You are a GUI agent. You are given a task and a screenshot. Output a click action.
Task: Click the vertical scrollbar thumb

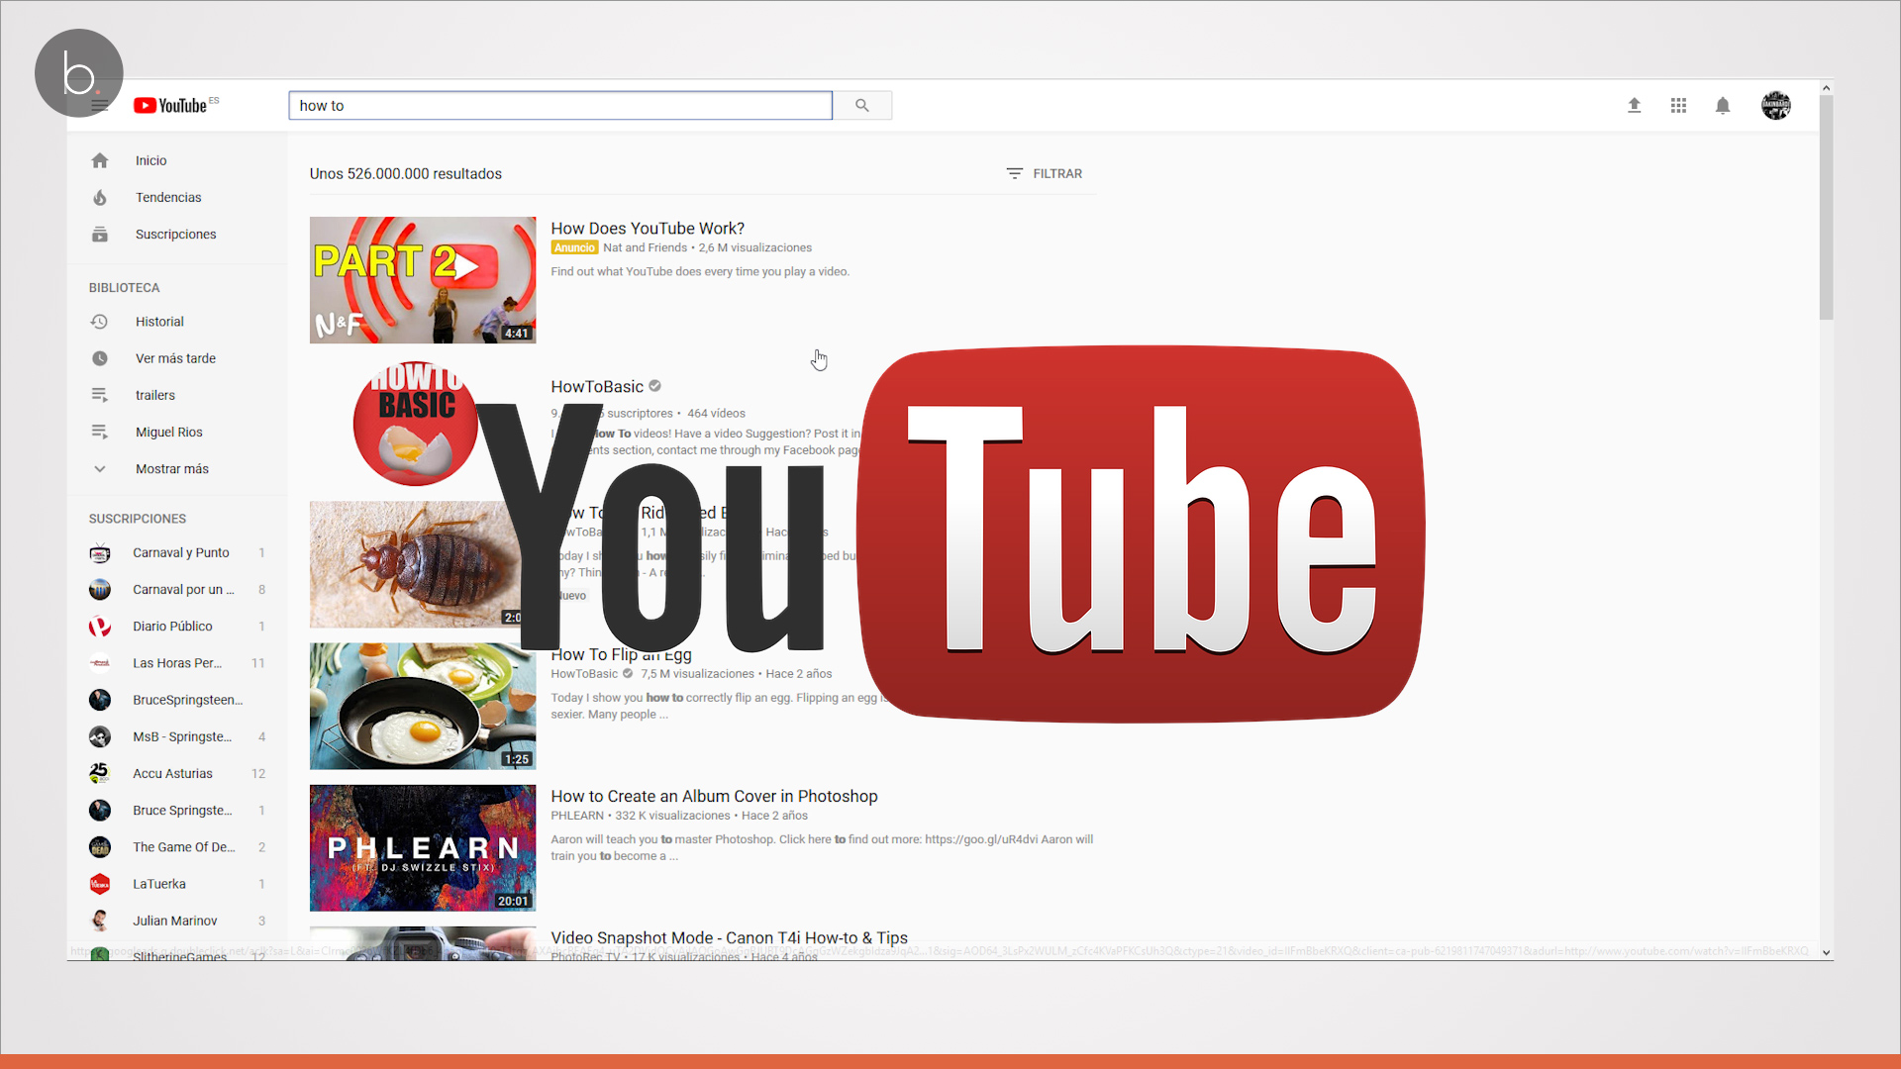[x=1826, y=208]
